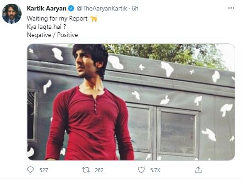Click the cat emoji in tweet
This screenshot has width=242, height=180.
(94, 18)
